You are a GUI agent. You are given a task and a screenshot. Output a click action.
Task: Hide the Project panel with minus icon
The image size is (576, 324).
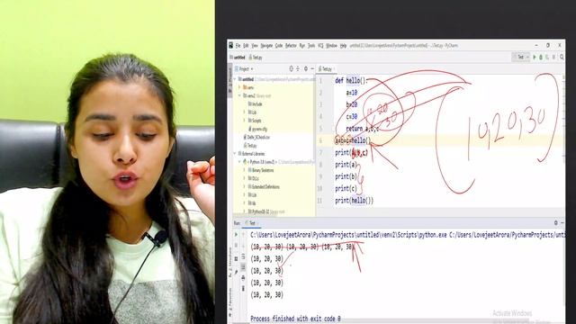[312, 68]
